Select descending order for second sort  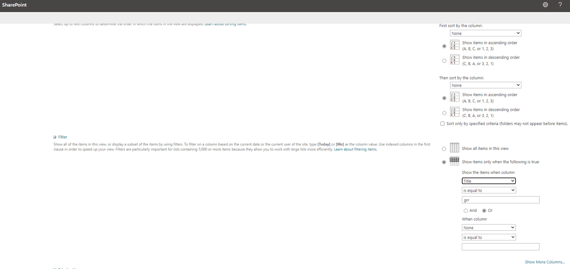444,113
